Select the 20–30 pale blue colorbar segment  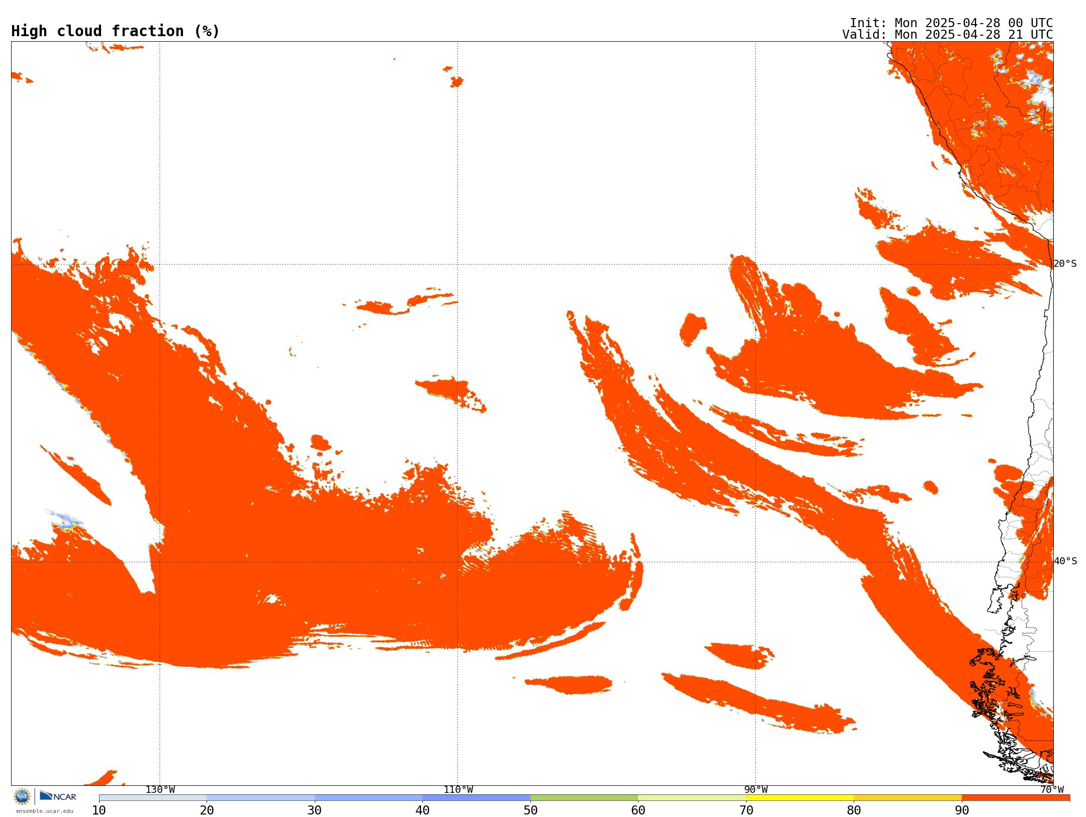pyautogui.click(x=260, y=798)
